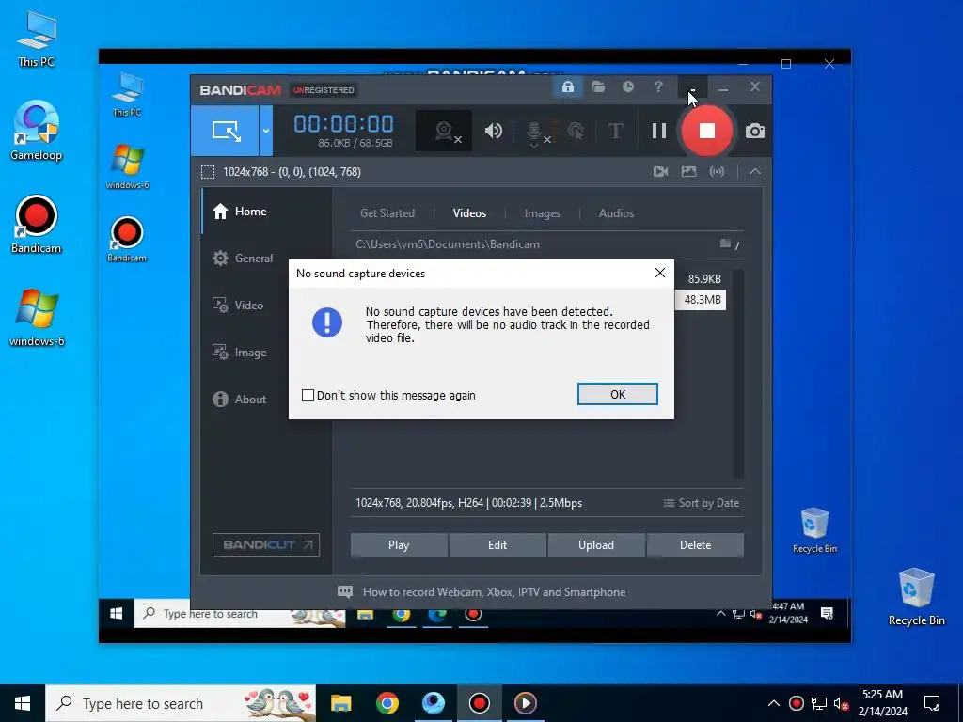Viewport: 963px width, 722px height.
Task: Show hidden icons in outer system tray
Action: click(x=774, y=703)
